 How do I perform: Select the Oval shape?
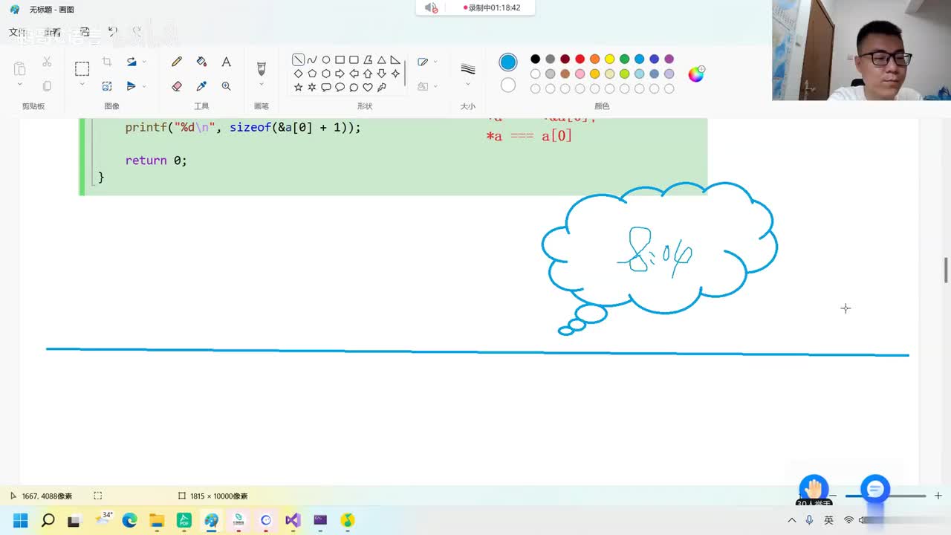point(325,60)
